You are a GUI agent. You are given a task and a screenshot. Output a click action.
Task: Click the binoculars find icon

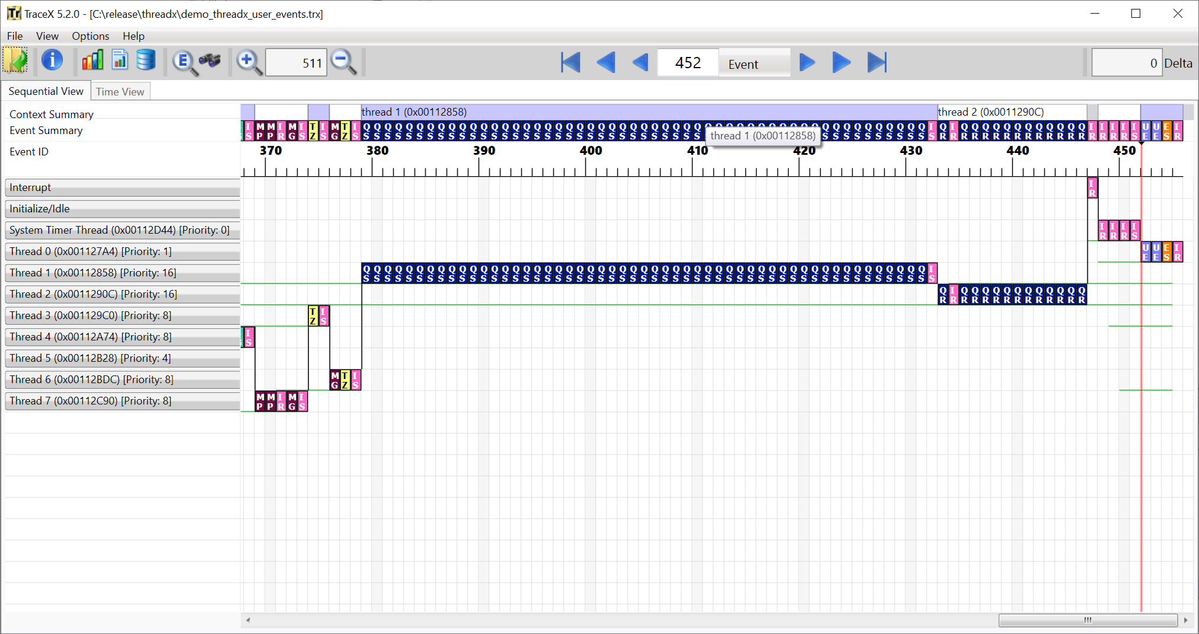click(211, 61)
